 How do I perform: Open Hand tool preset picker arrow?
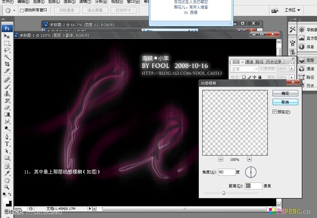(14, 10)
